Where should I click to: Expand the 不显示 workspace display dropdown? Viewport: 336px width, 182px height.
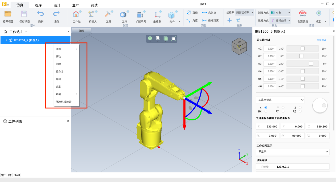292,152
